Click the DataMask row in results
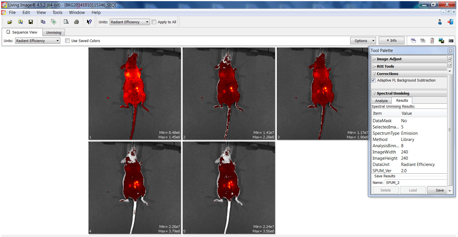Image resolution: width=458 pixels, height=237 pixels. coord(409,121)
